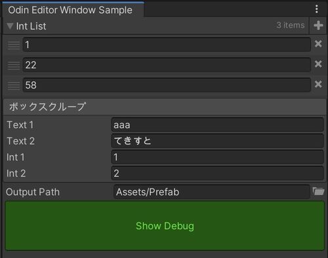Edit the list field containing 58

coord(167,85)
